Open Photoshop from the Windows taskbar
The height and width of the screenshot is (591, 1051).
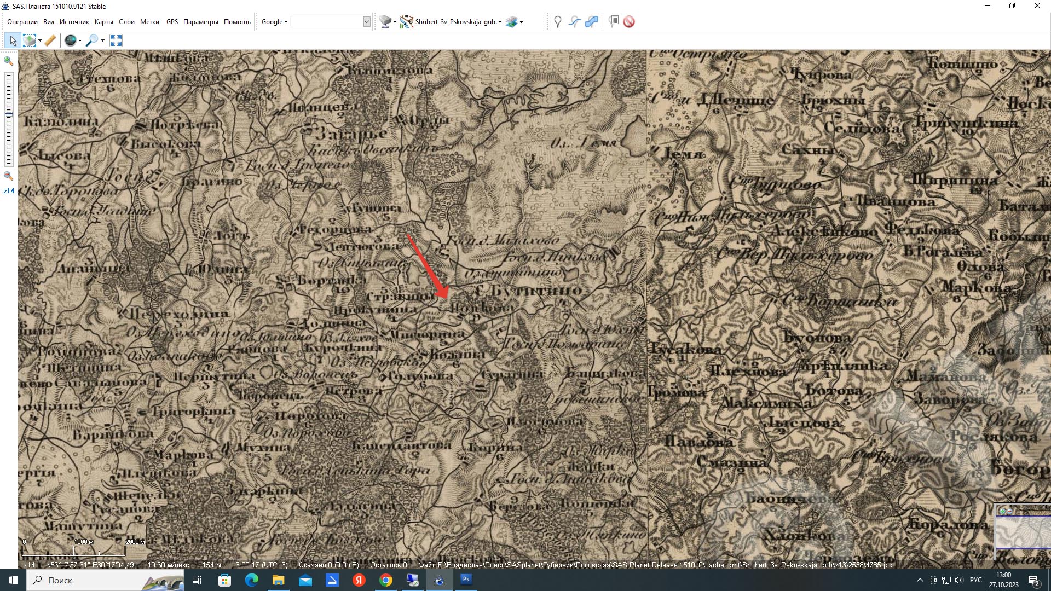click(x=466, y=580)
